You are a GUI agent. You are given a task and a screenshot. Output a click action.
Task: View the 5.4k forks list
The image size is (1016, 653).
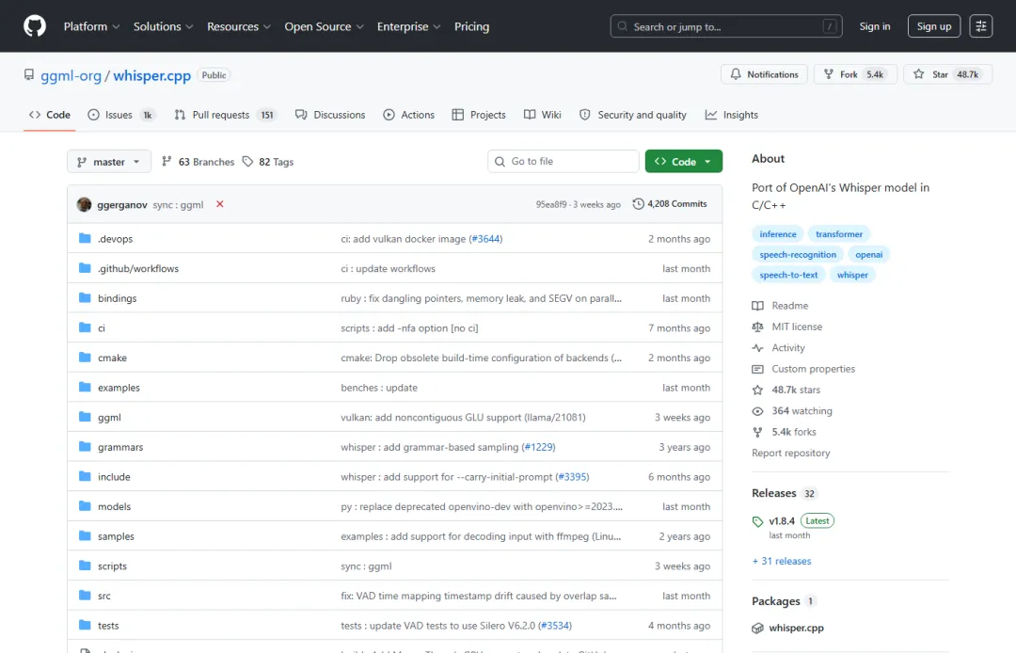[x=784, y=432]
